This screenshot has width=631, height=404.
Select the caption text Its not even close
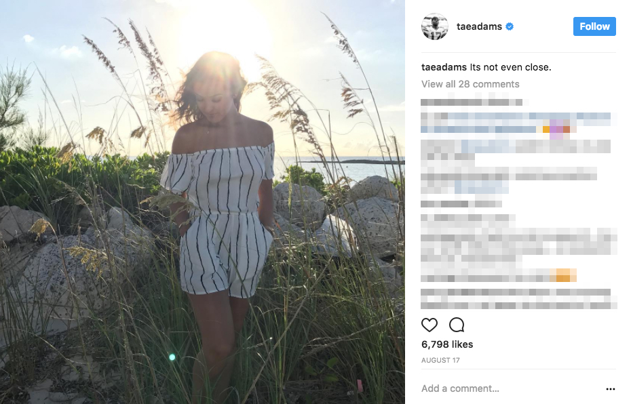pyautogui.click(x=510, y=67)
